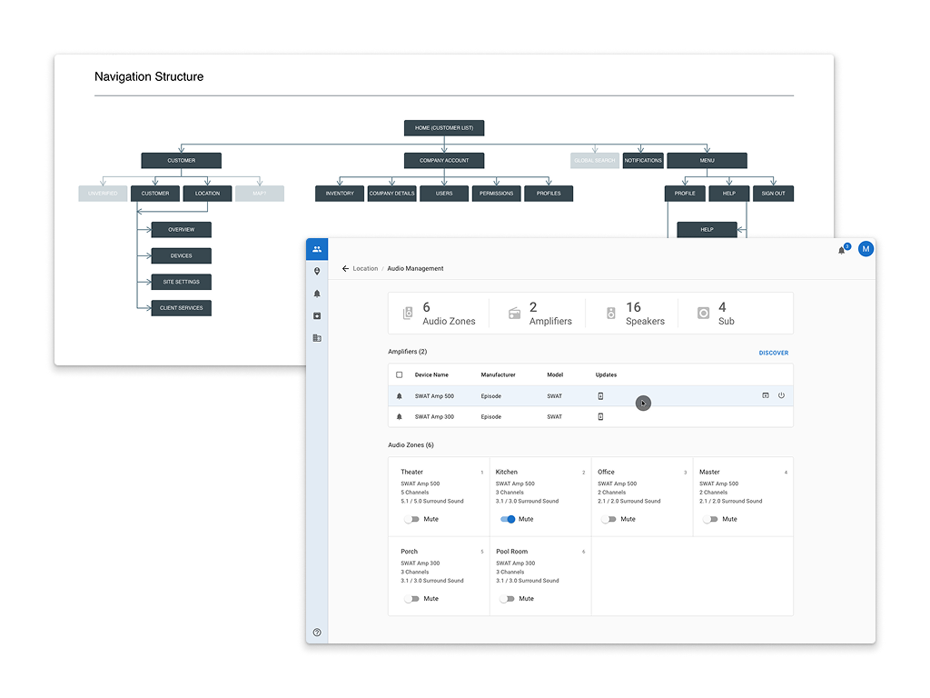Open the inventory icon in the sidebar
The height and width of the screenshot is (698, 930).
coord(317,315)
